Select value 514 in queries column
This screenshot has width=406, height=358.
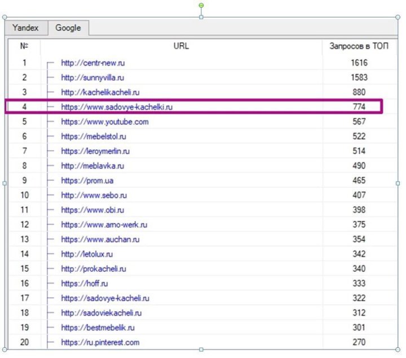click(359, 151)
